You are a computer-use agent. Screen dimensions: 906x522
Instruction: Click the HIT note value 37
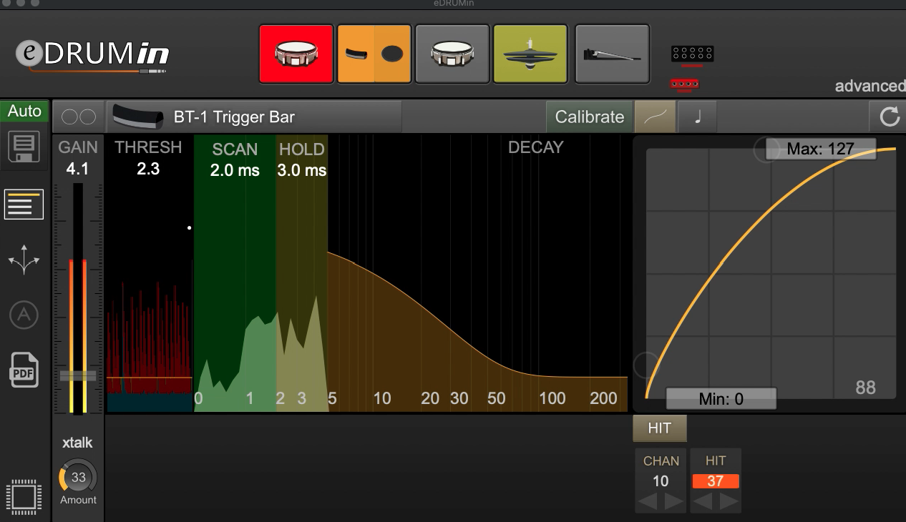(715, 481)
